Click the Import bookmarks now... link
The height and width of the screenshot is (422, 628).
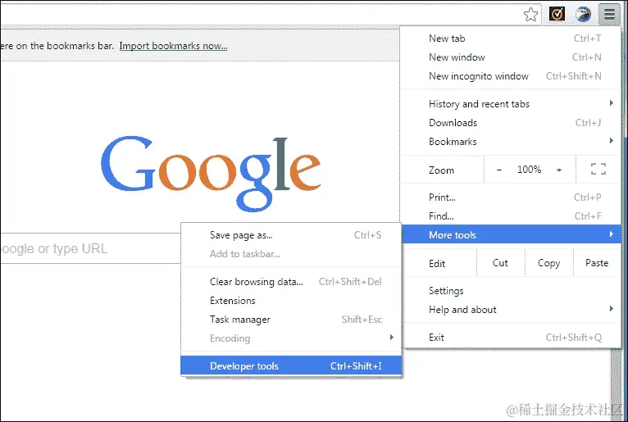[x=173, y=46]
